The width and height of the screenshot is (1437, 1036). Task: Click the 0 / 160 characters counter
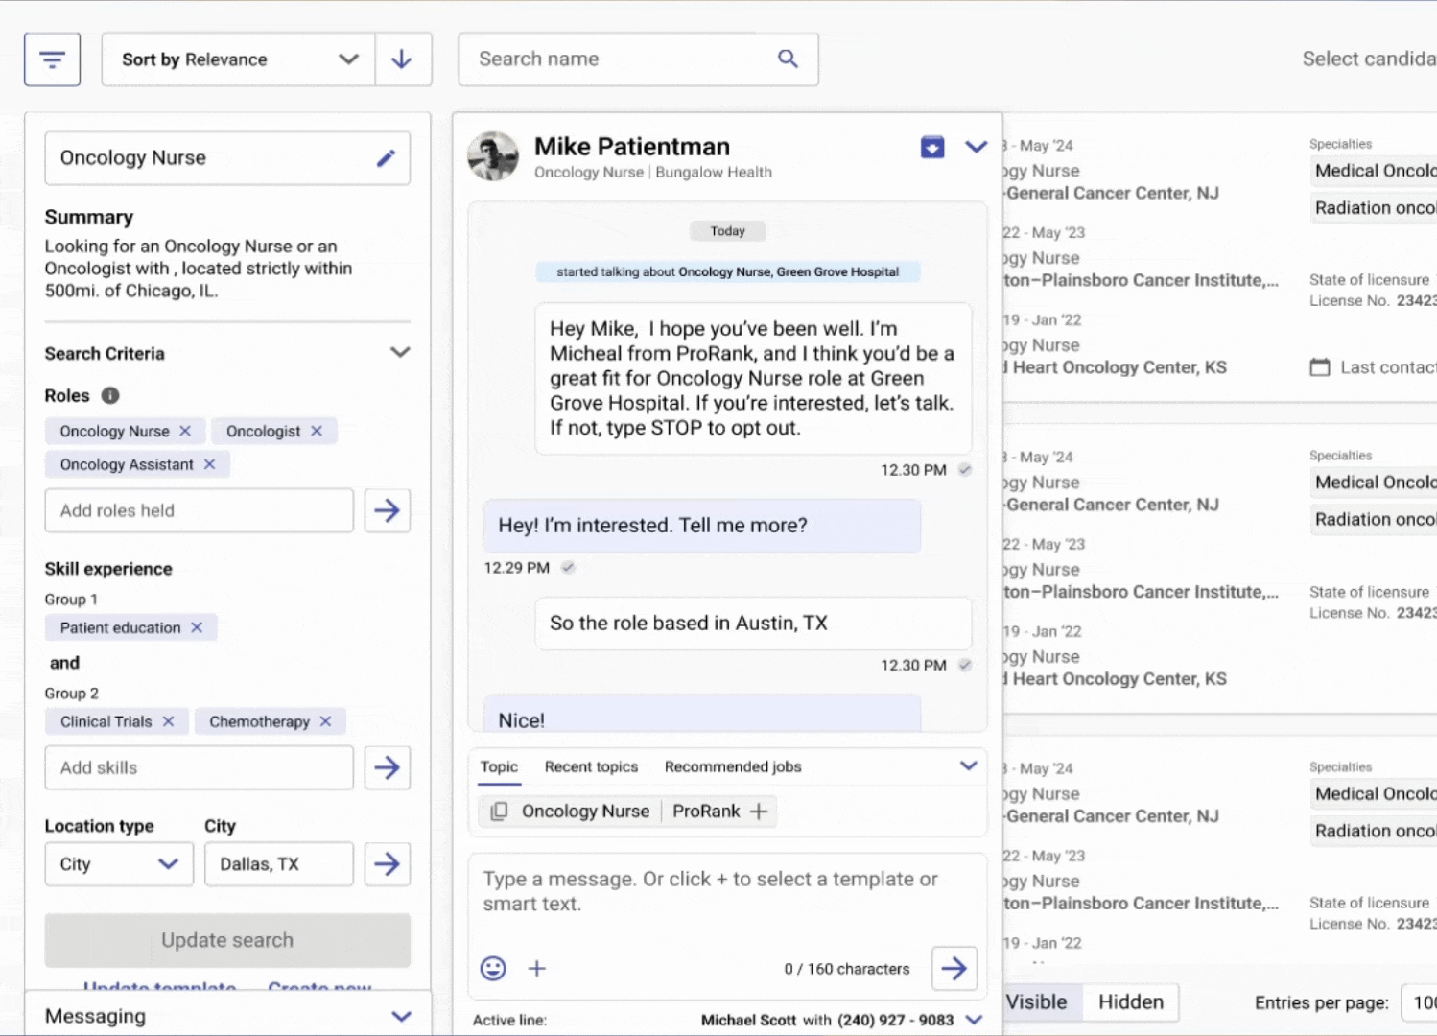pos(847,969)
